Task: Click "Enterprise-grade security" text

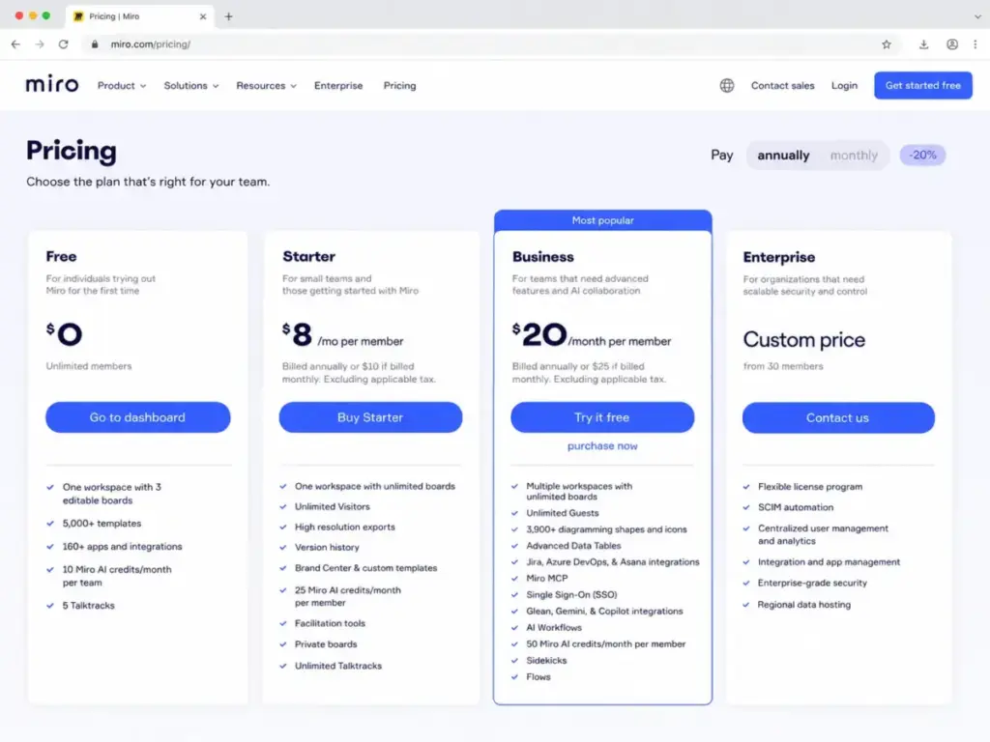Action: (x=812, y=583)
